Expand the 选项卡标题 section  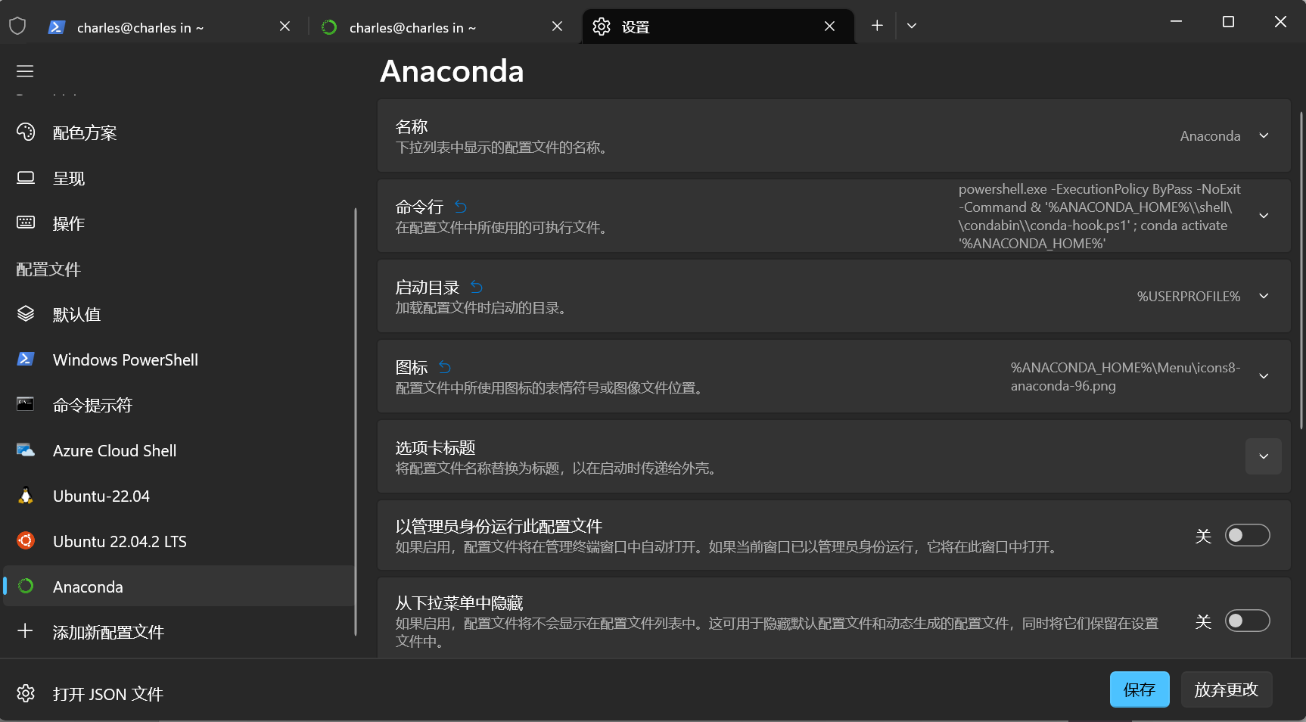(x=1263, y=456)
